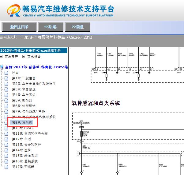Click the 菜单展开 icon
This screenshot has height=175, width=184.
tap(1, 57)
